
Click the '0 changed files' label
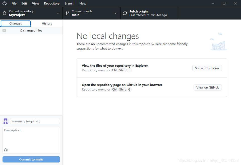click(x=31, y=30)
